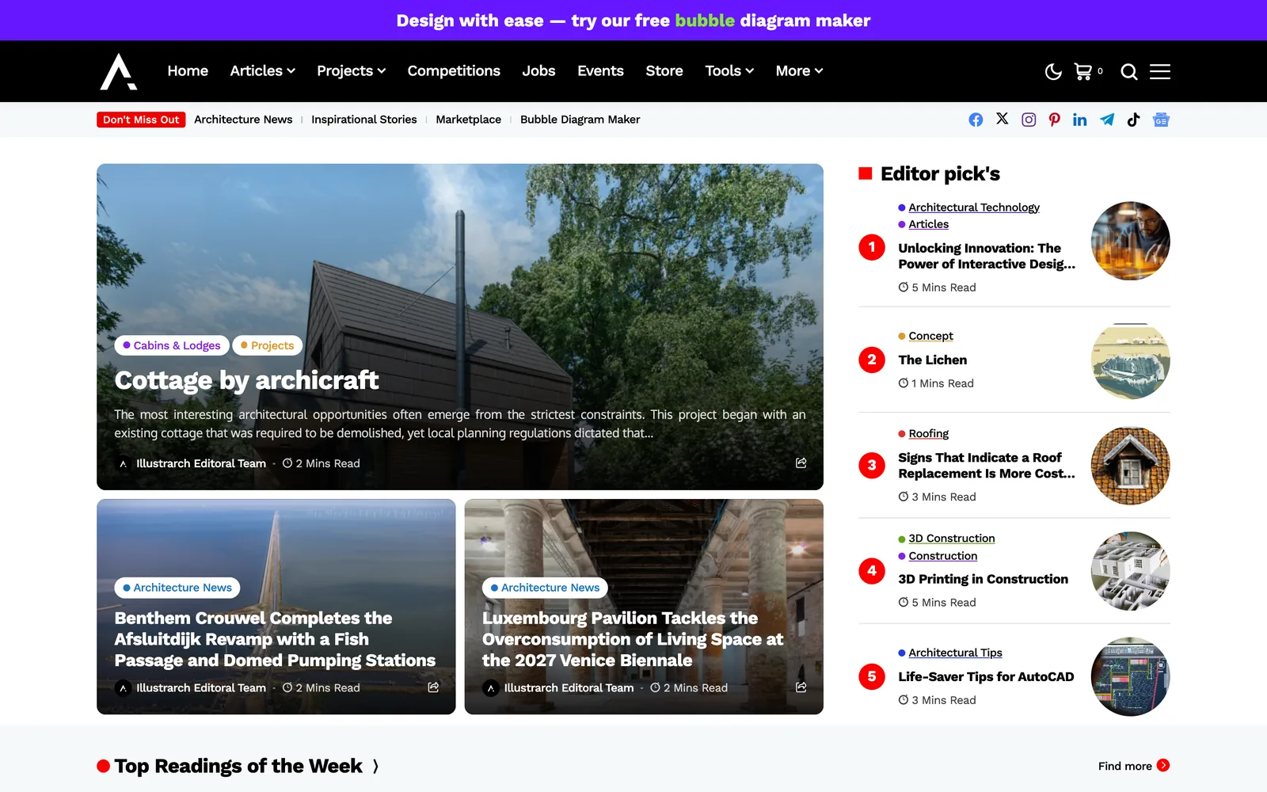Open the Instagram social icon
The image size is (1267, 792).
pos(1029,120)
